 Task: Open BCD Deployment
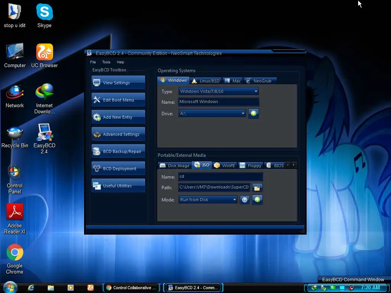118,168
